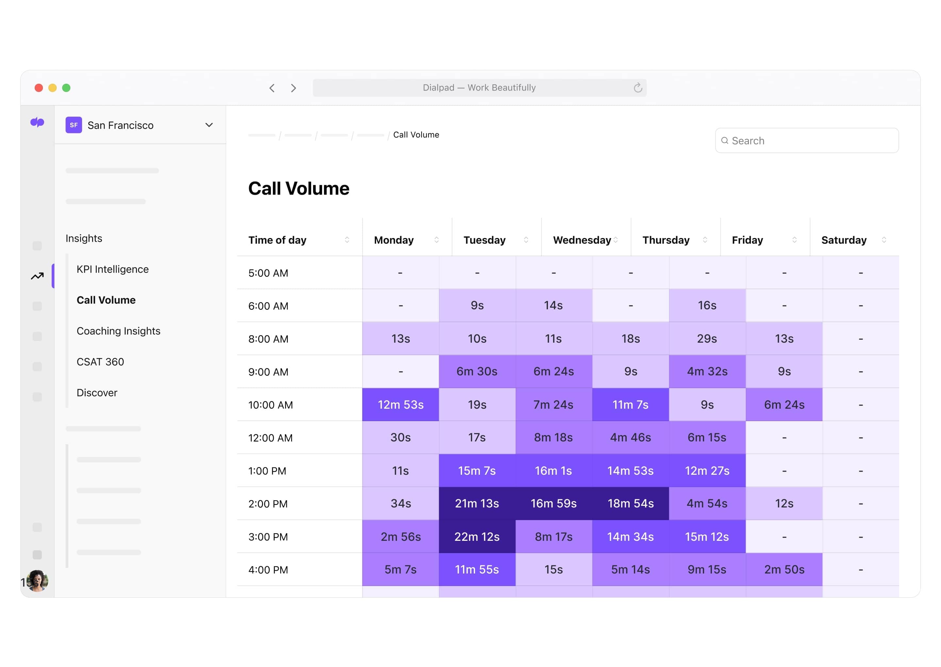Select the CSAT 360 sidebar item
Viewport: 941px width, 667px height.
point(101,362)
